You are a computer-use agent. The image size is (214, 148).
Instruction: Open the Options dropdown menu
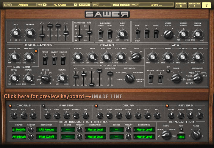coord(84,5)
